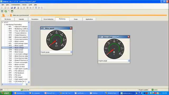Viewport: 169px width, 95px height.
Task: Select OPR Motor power parameter
Action: (16, 50)
